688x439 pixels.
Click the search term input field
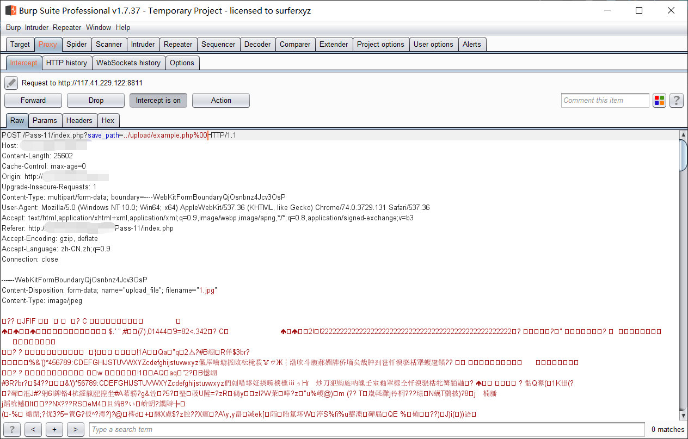(x=367, y=429)
